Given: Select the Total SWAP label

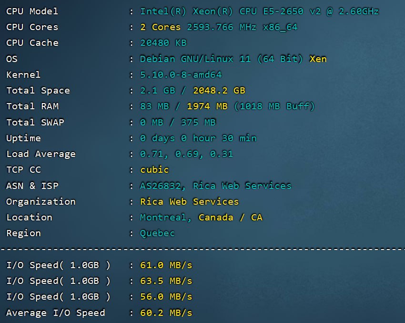Looking at the screenshot, I should (x=35, y=122).
